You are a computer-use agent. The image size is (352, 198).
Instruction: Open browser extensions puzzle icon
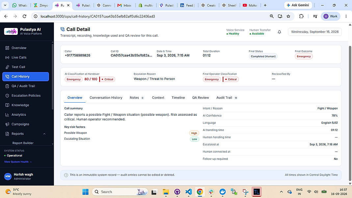point(301,16)
